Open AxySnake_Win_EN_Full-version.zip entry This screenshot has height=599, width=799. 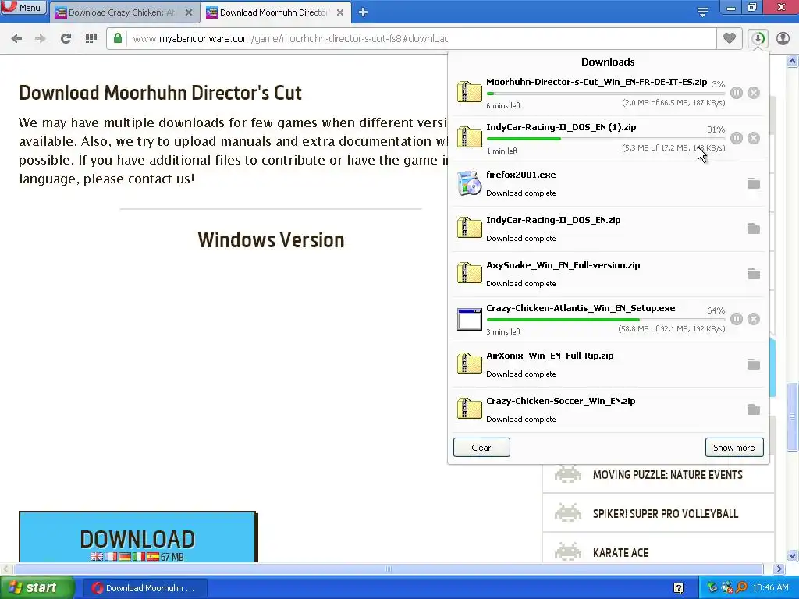tap(609, 274)
